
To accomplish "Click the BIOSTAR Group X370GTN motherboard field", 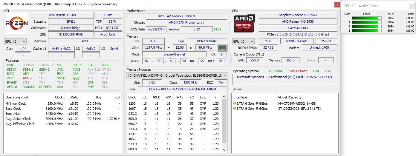I will (x=176, y=16).
